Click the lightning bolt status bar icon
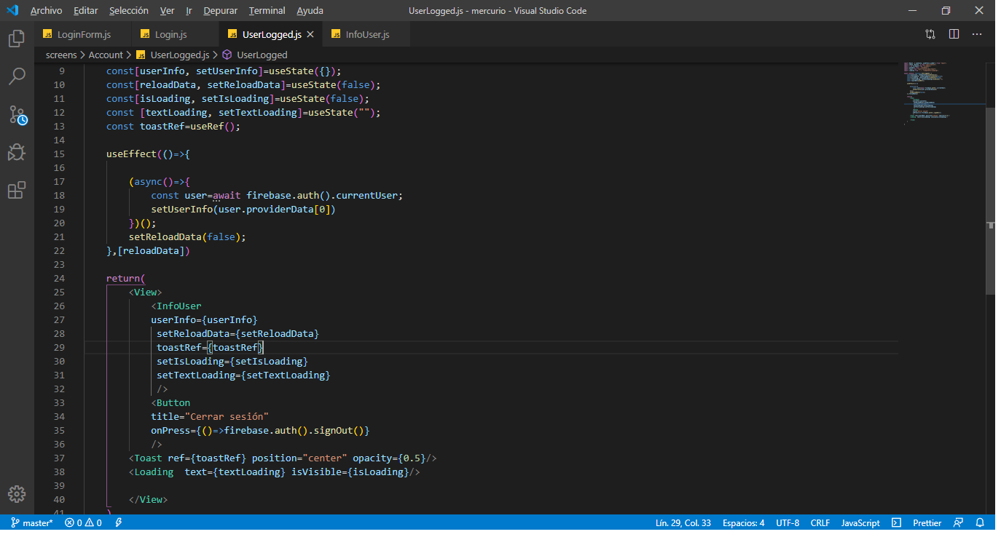 click(118, 522)
